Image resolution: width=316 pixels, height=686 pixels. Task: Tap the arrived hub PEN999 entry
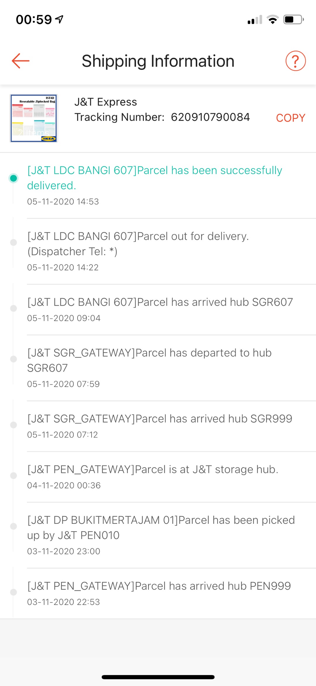pos(159,586)
